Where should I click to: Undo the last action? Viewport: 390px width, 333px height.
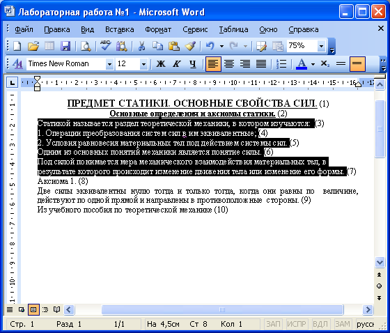(x=210, y=46)
